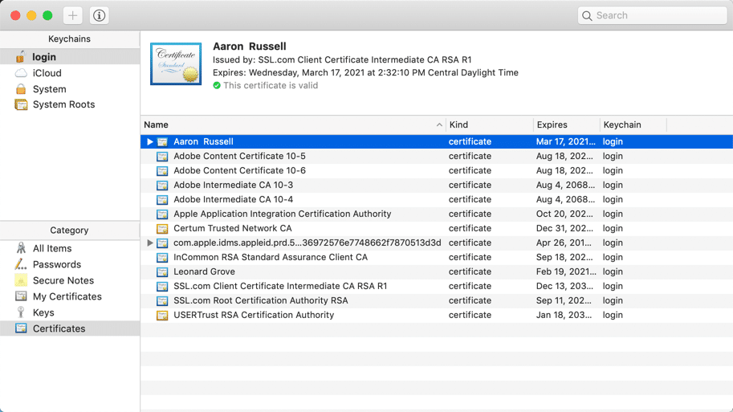Select the System keychain in sidebar
This screenshot has width=733, height=412.
pyautogui.click(x=49, y=89)
